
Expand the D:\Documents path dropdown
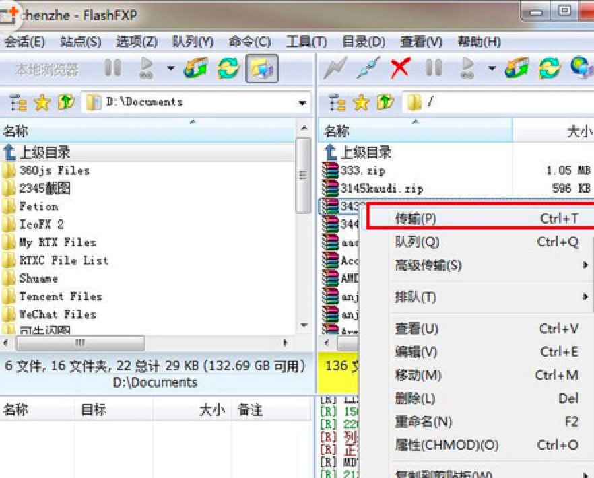tap(302, 103)
